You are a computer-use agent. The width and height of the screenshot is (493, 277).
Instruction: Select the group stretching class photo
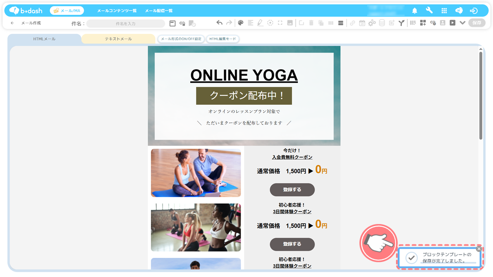[x=196, y=227]
